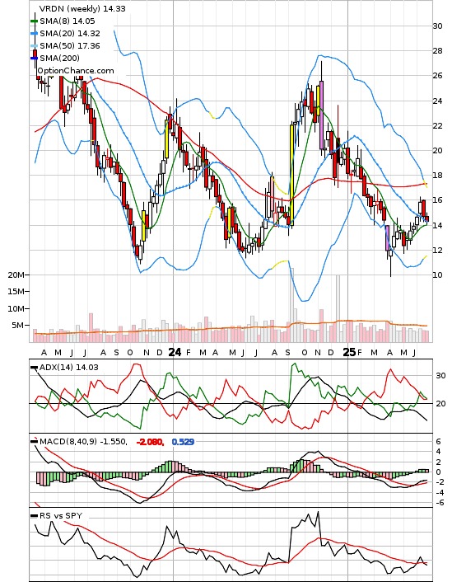Screen dimensions: 466x582
Task: Click the 20M volume axis label
Action: [16, 275]
